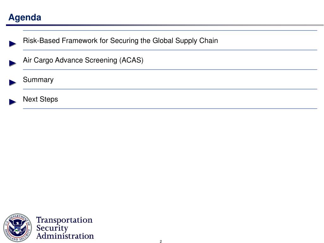Viewport: 324px width, 243px height.
Task: Select the arrow bullet next to Summary
Action: click(x=13, y=83)
